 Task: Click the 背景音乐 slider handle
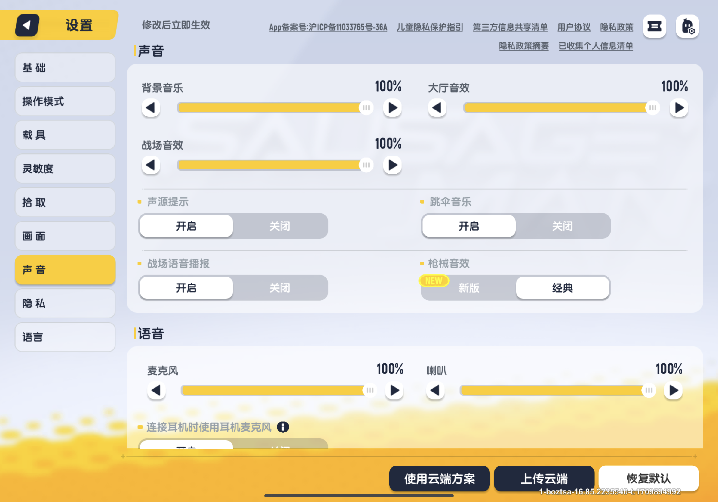366,108
